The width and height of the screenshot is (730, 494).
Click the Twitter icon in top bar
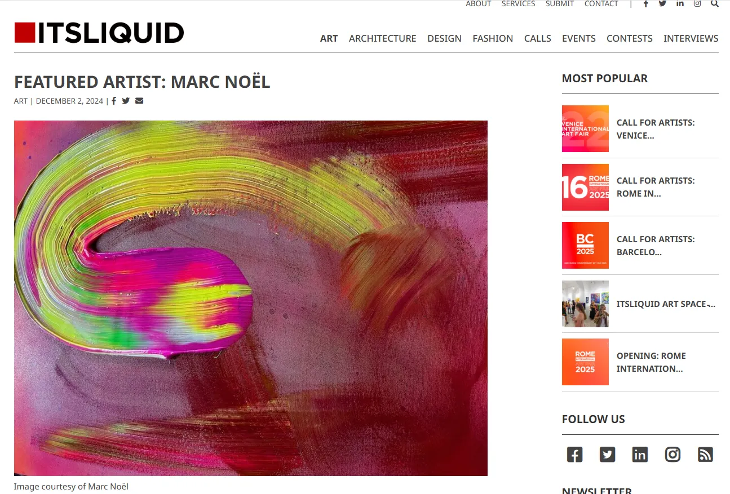(662, 4)
